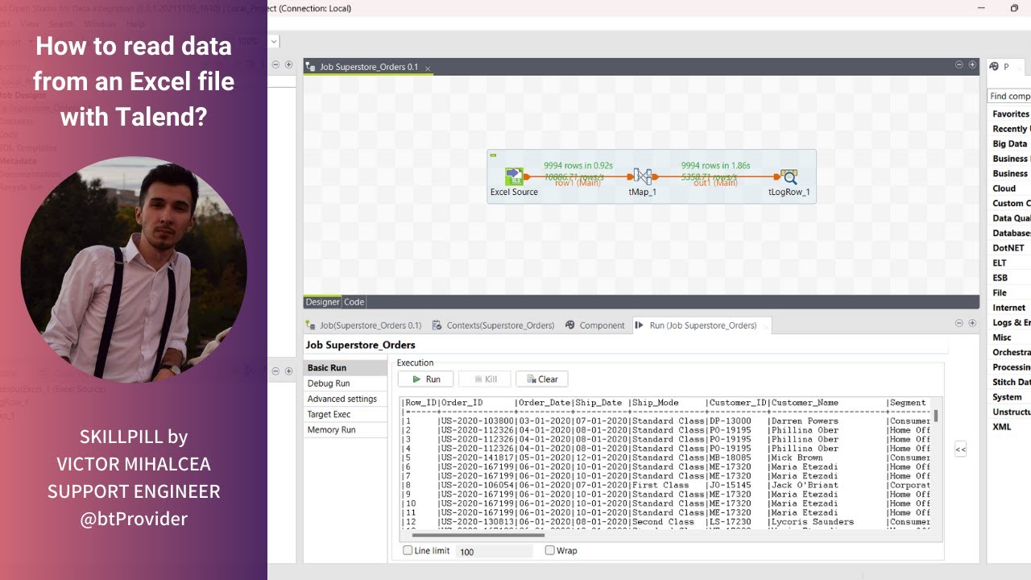Minimize the job designer editor panel
1031x580 pixels.
[x=959, y=64]
